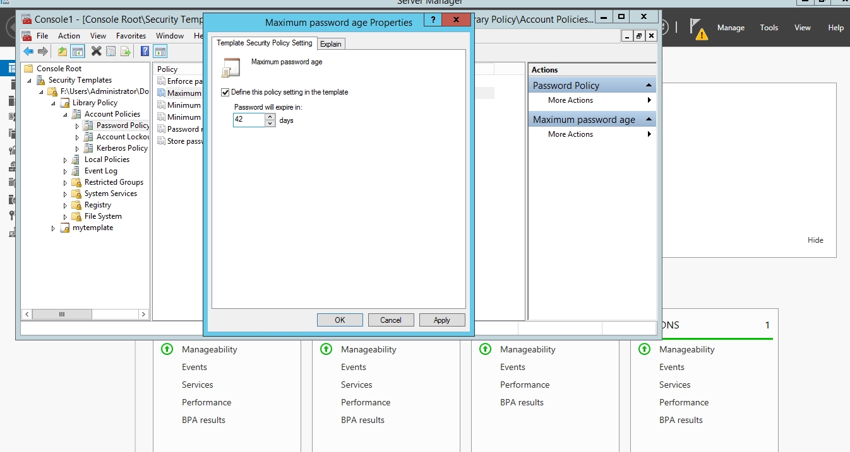Uncheck Define this policy setting in template
850x452 pixels.
[225, 92]
